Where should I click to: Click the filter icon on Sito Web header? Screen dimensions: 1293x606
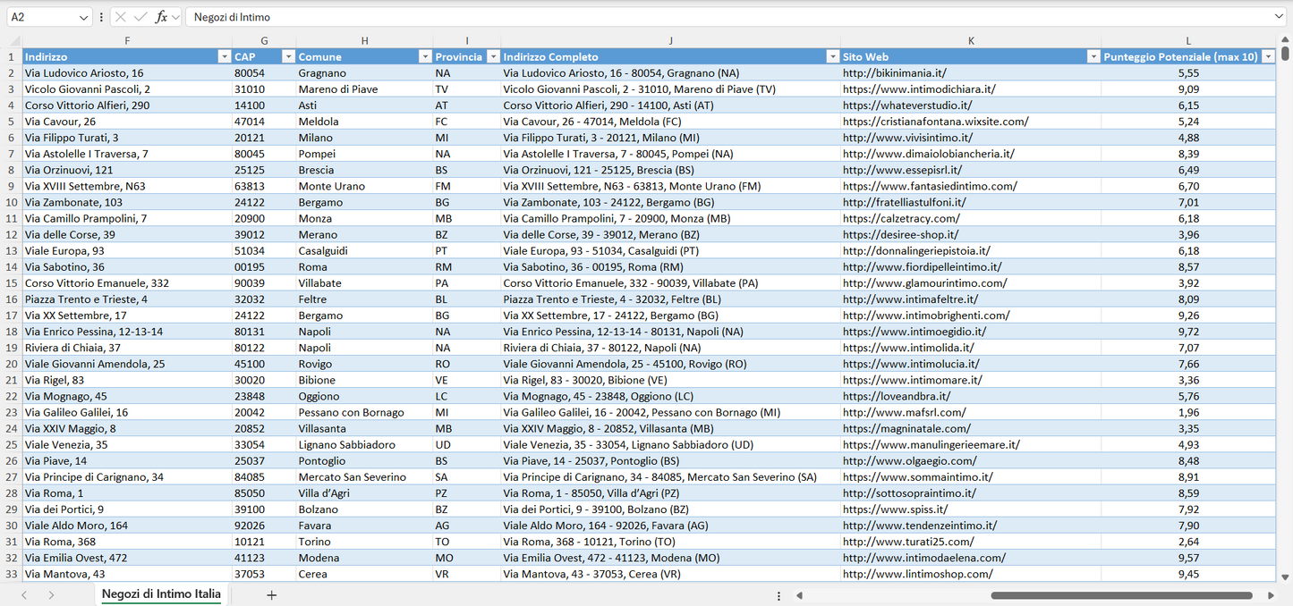[1093, 55]
